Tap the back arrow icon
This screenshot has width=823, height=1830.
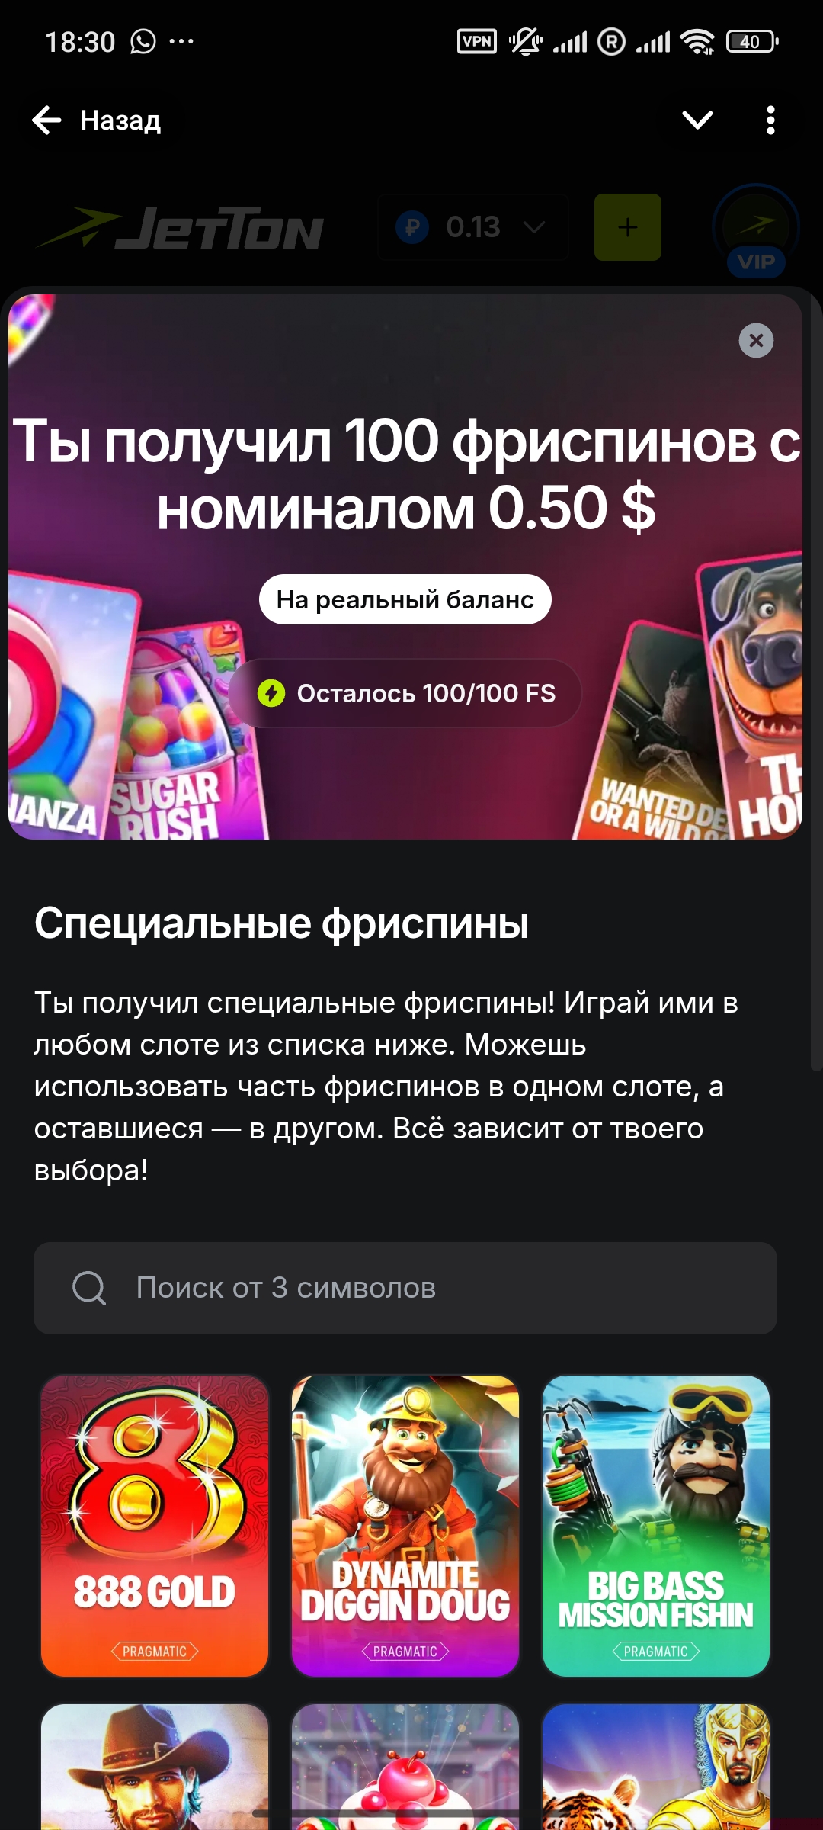pos(46,120)
